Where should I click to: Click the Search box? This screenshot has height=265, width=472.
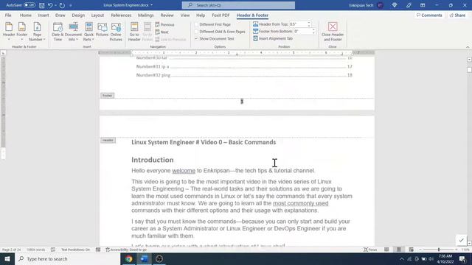click(x=238, y=5)
